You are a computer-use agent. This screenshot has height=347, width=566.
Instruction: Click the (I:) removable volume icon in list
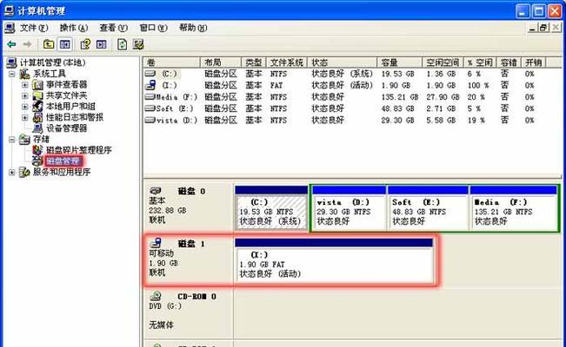tap(150, 85)
